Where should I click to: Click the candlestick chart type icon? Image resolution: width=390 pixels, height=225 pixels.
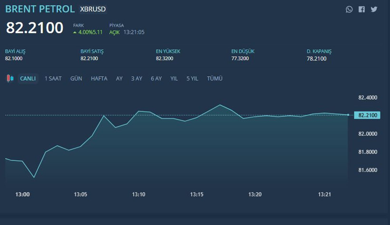click(10, 78)
